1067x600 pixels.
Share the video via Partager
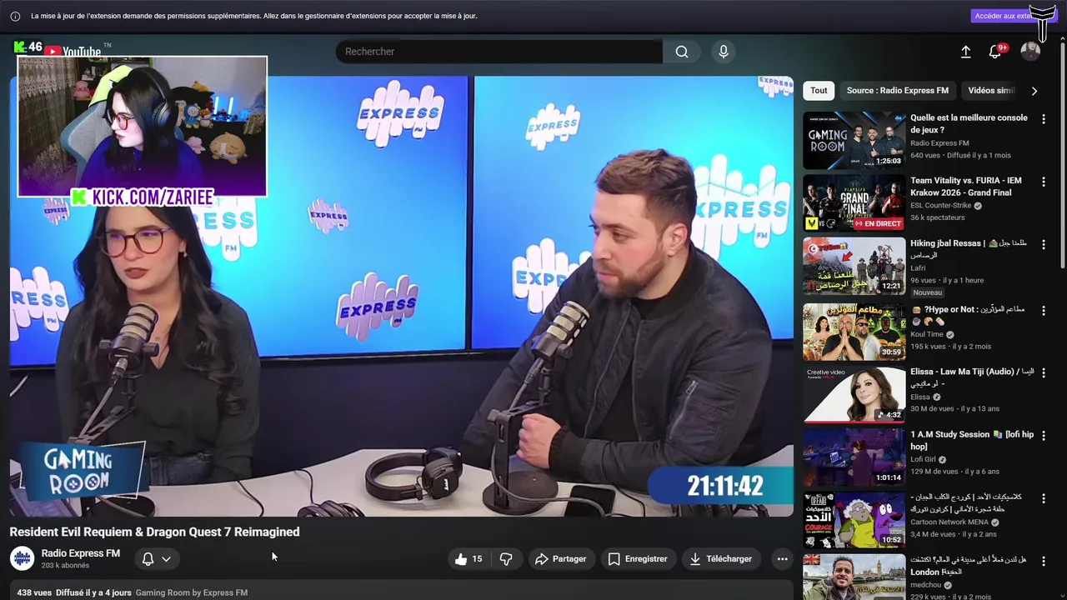tap(561, 559)
